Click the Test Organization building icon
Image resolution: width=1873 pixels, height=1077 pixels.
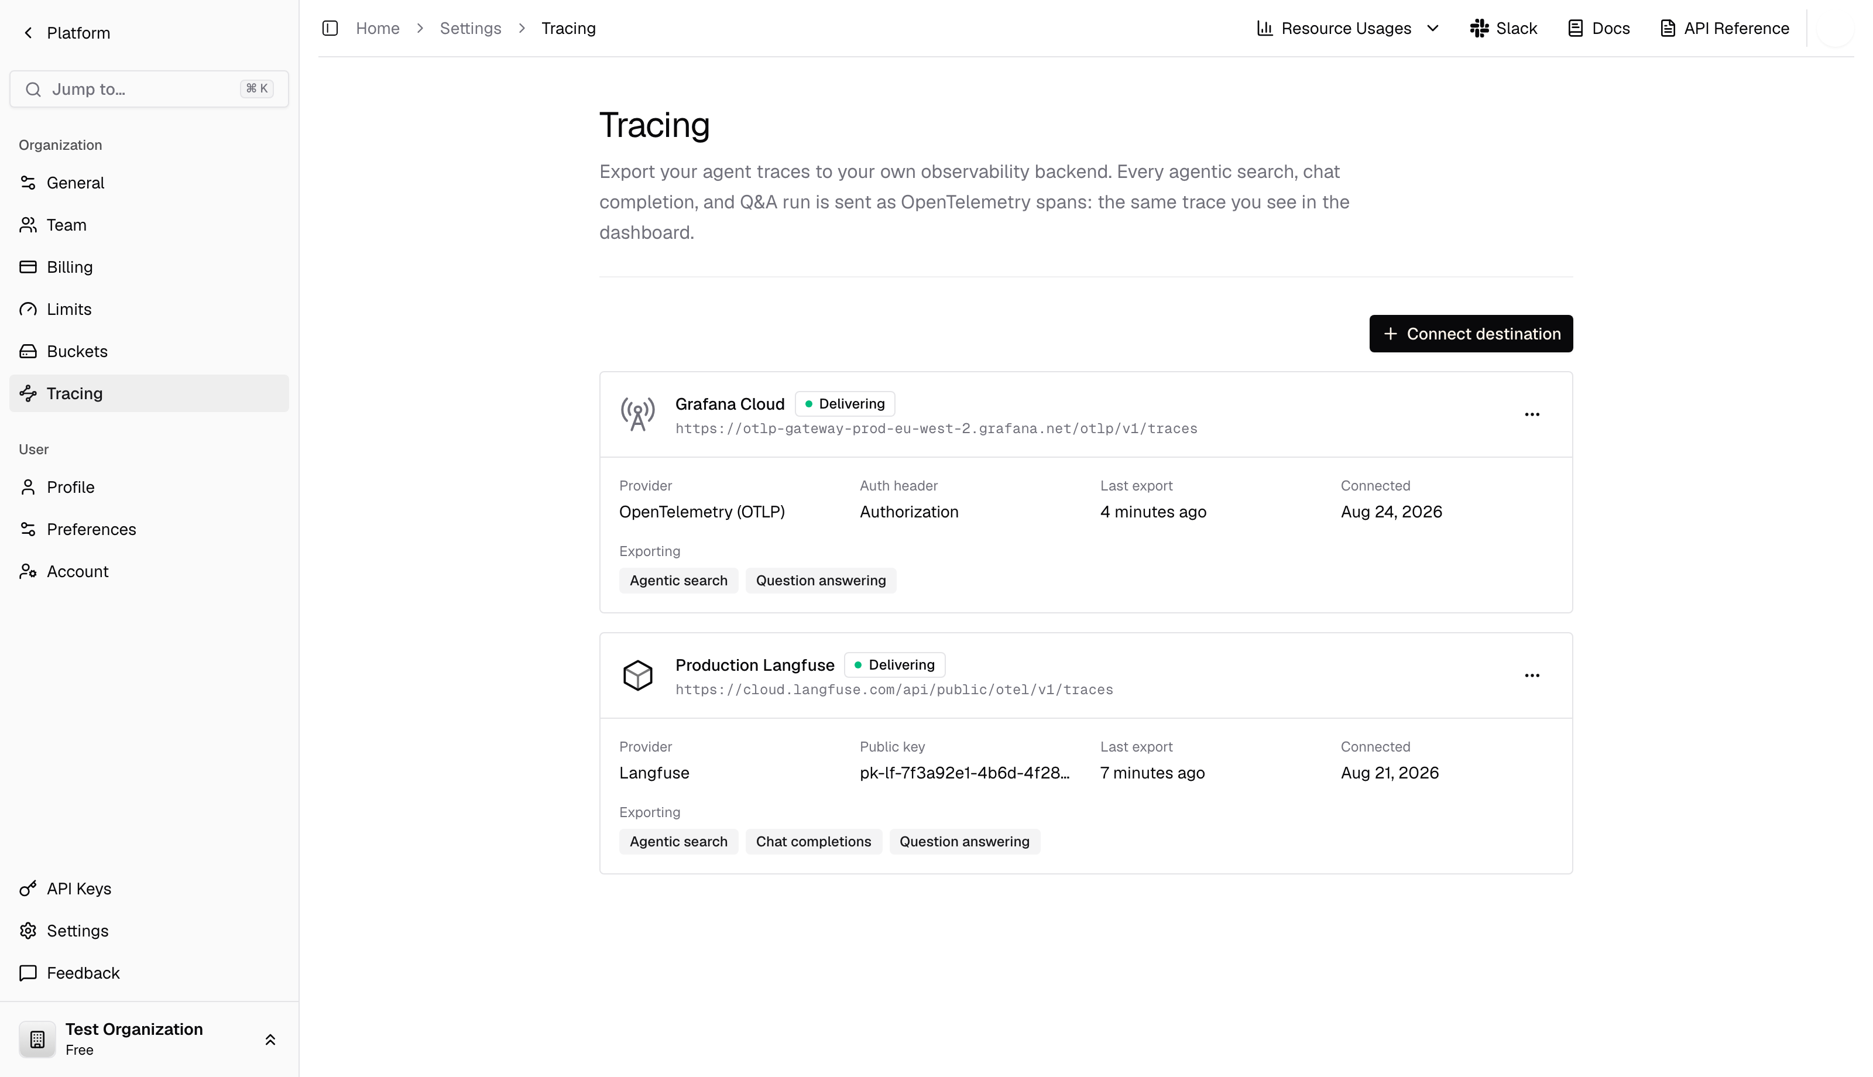click(37, 1040)
